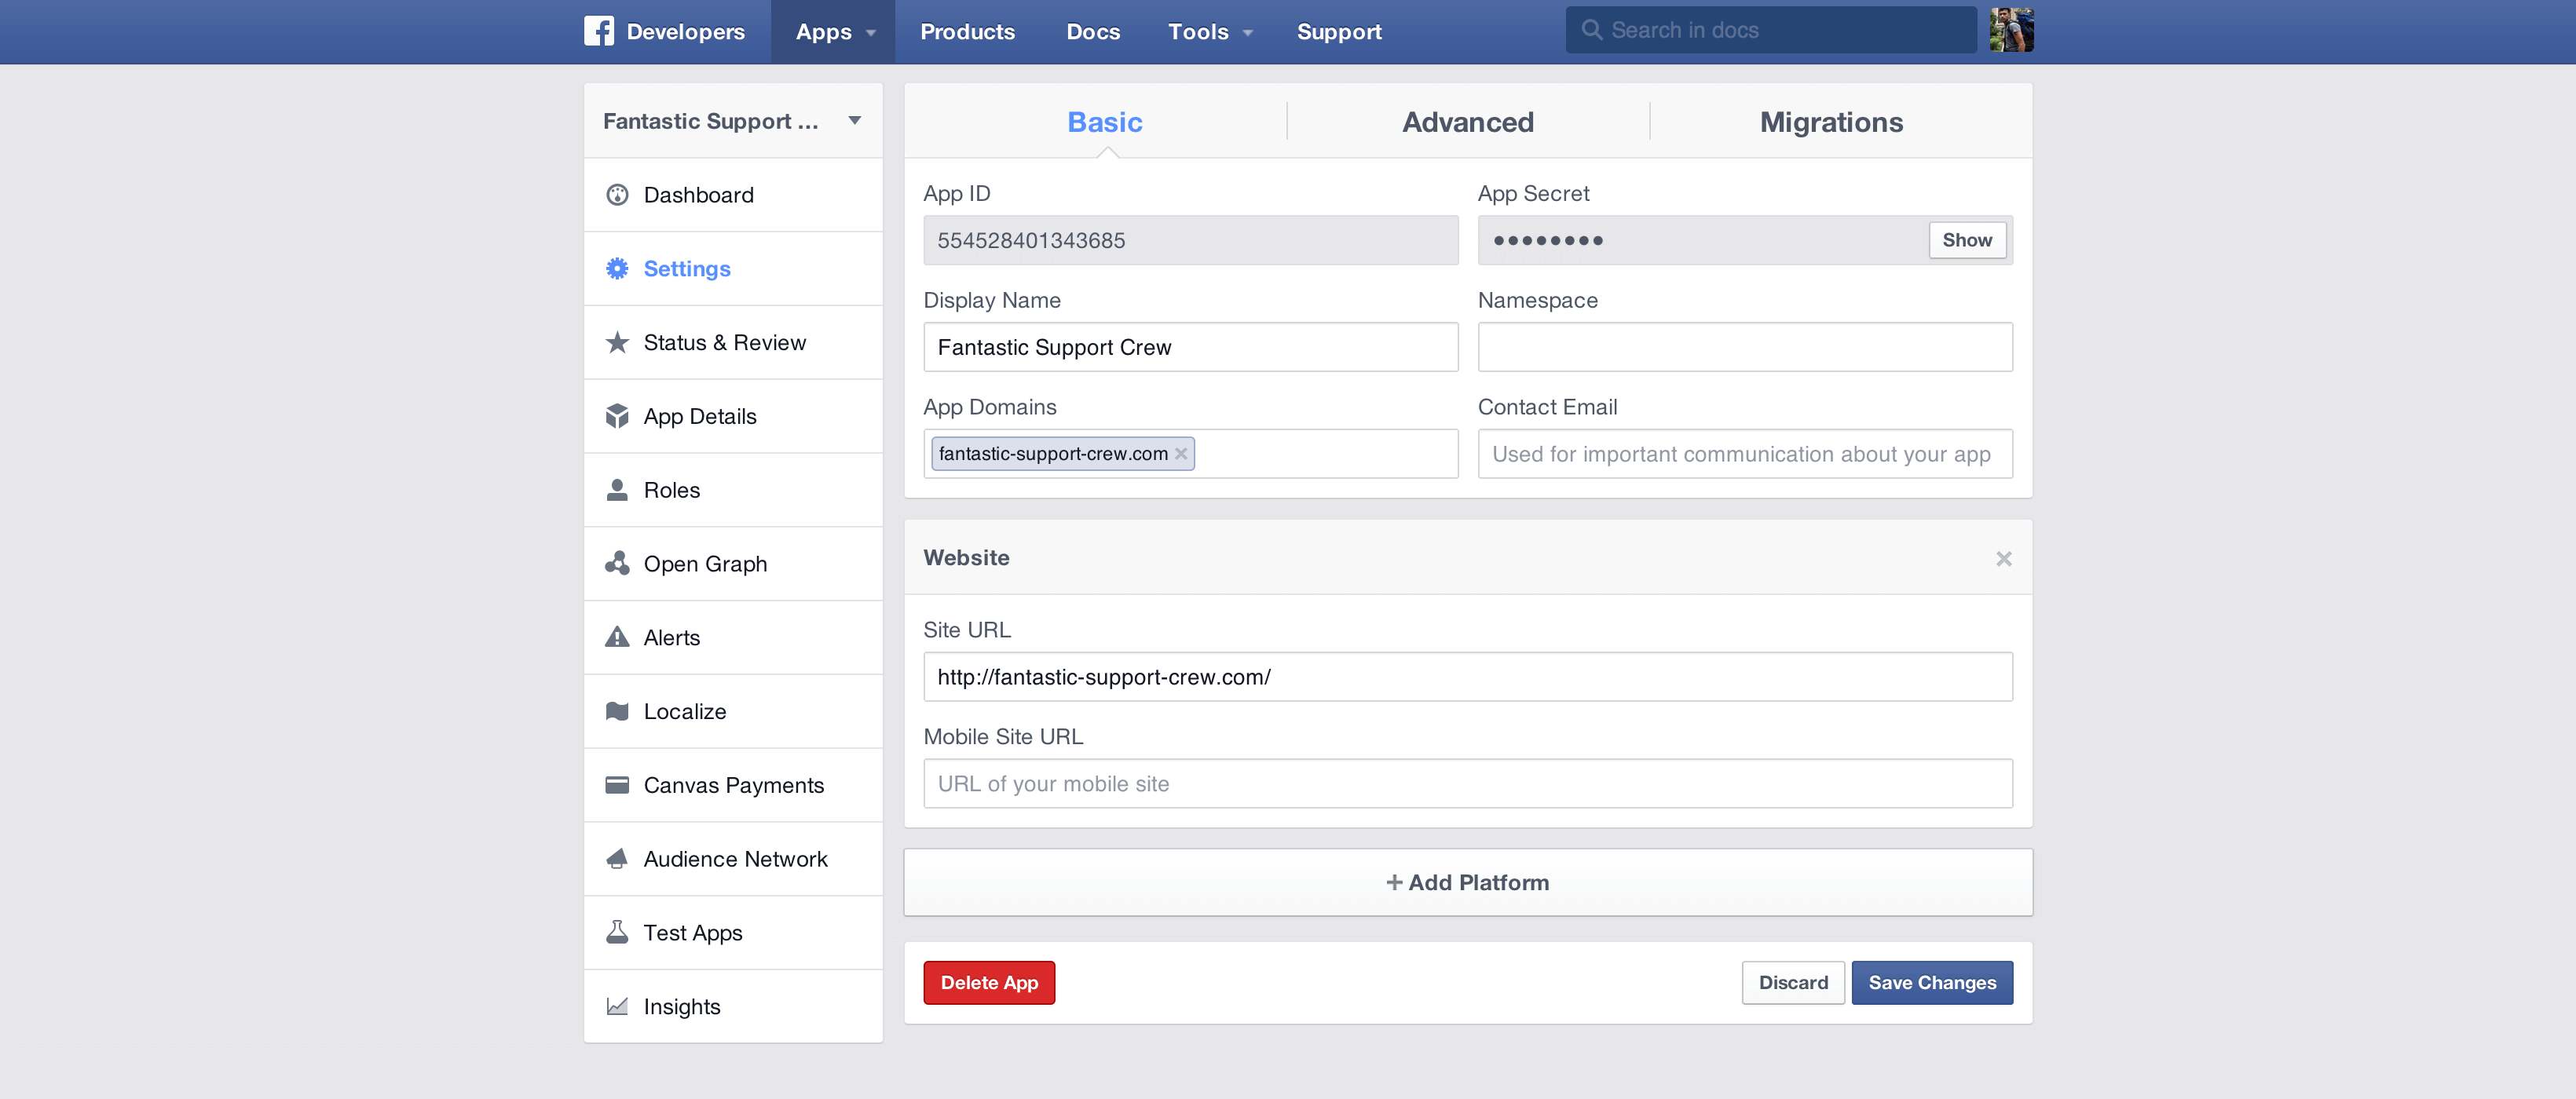Open Dashboard in the sidebar

tap(733, 195)
